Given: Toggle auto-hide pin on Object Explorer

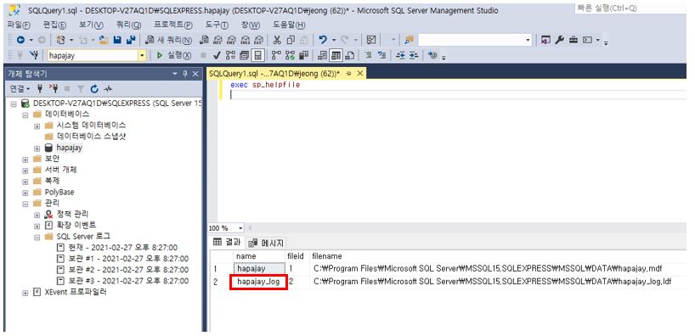Looking at the screenshot, I should [x=185, y=74].
